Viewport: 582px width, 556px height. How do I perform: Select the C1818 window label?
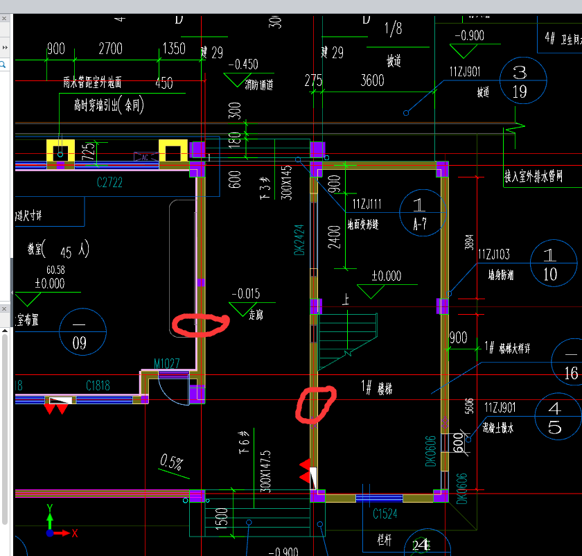pos(98,385)
